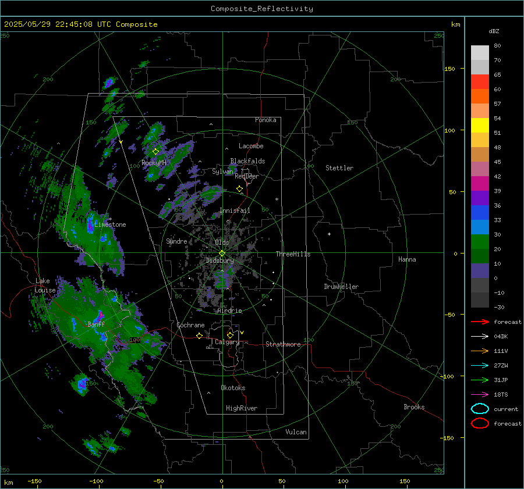Click the red 65-60 dBZ color swatch
This screenshot has height=489, width=524.
tap(480, 82)
